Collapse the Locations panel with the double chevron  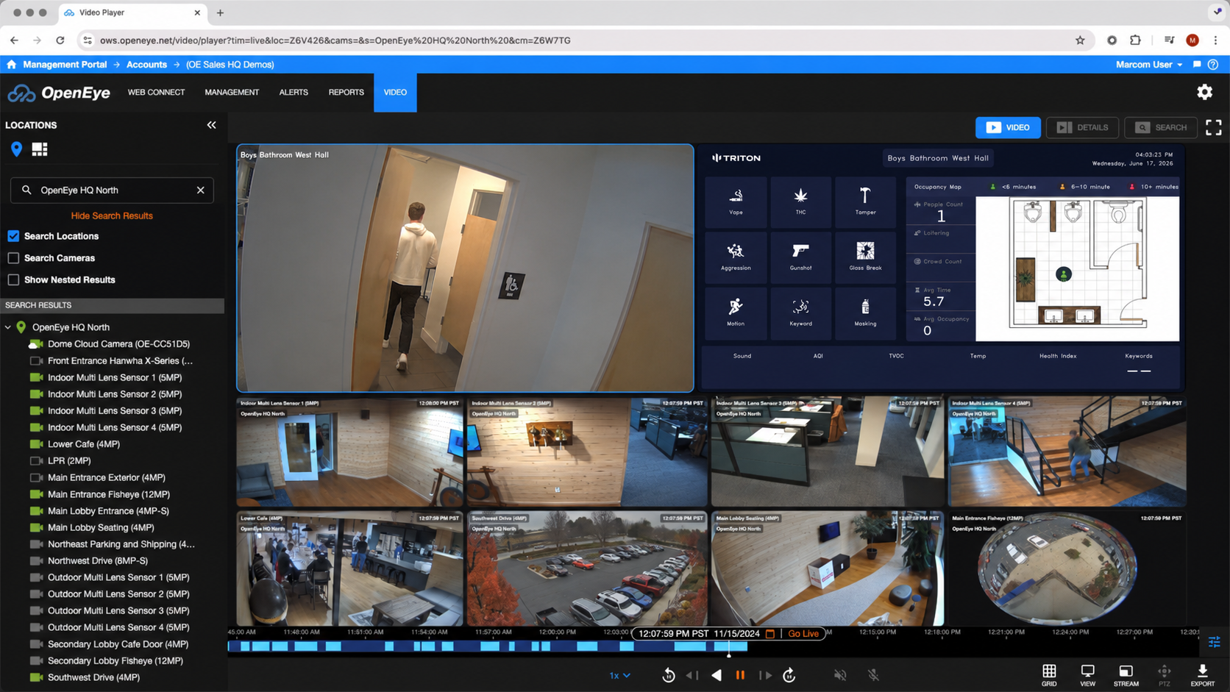[211, 125]
